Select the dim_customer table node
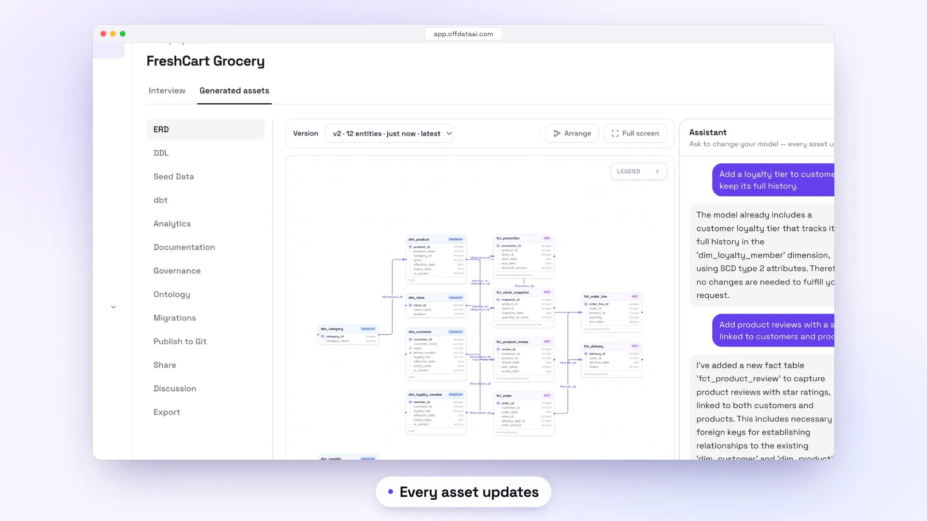Image resolution: width=927 pixels, height=521 pixels. pos(436,355)
